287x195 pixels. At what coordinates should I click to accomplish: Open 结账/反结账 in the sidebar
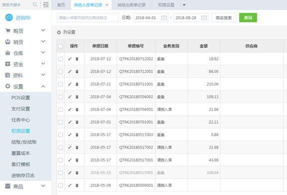[x=24, y=142]
